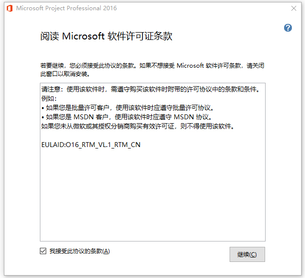Click the EULAID:O16_RTM_VL.1_RTM_CN line
Screen dimensions: 305x278
pos(91,145)
